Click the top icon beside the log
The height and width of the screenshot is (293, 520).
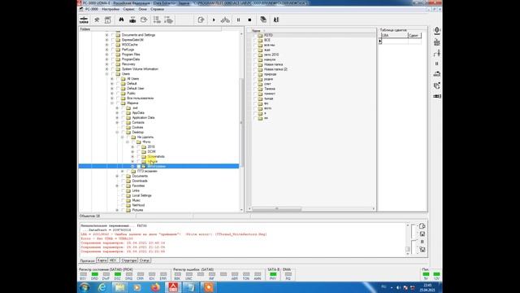point(422,226)
